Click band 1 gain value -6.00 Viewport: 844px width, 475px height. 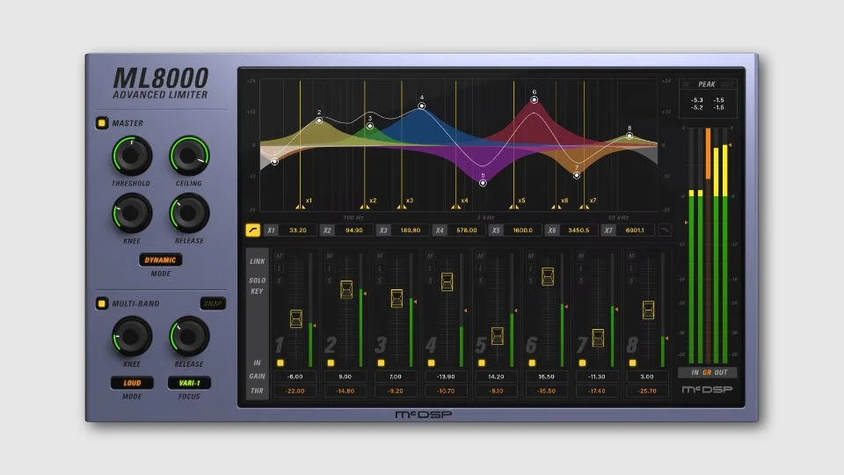(x=295, y=376)
